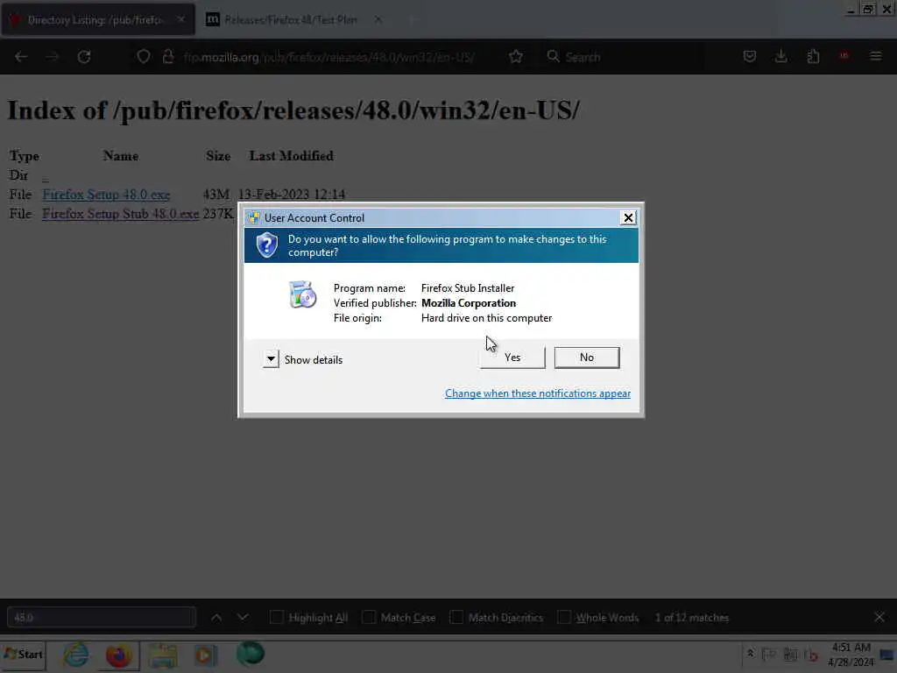897x673 pixels.
Task: Open Windows Media Player taskbar icon
Action: tap(206, 655)
